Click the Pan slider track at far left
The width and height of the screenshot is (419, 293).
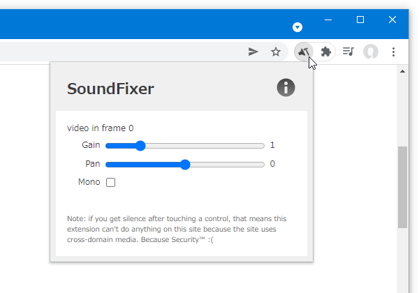[108, 165]
